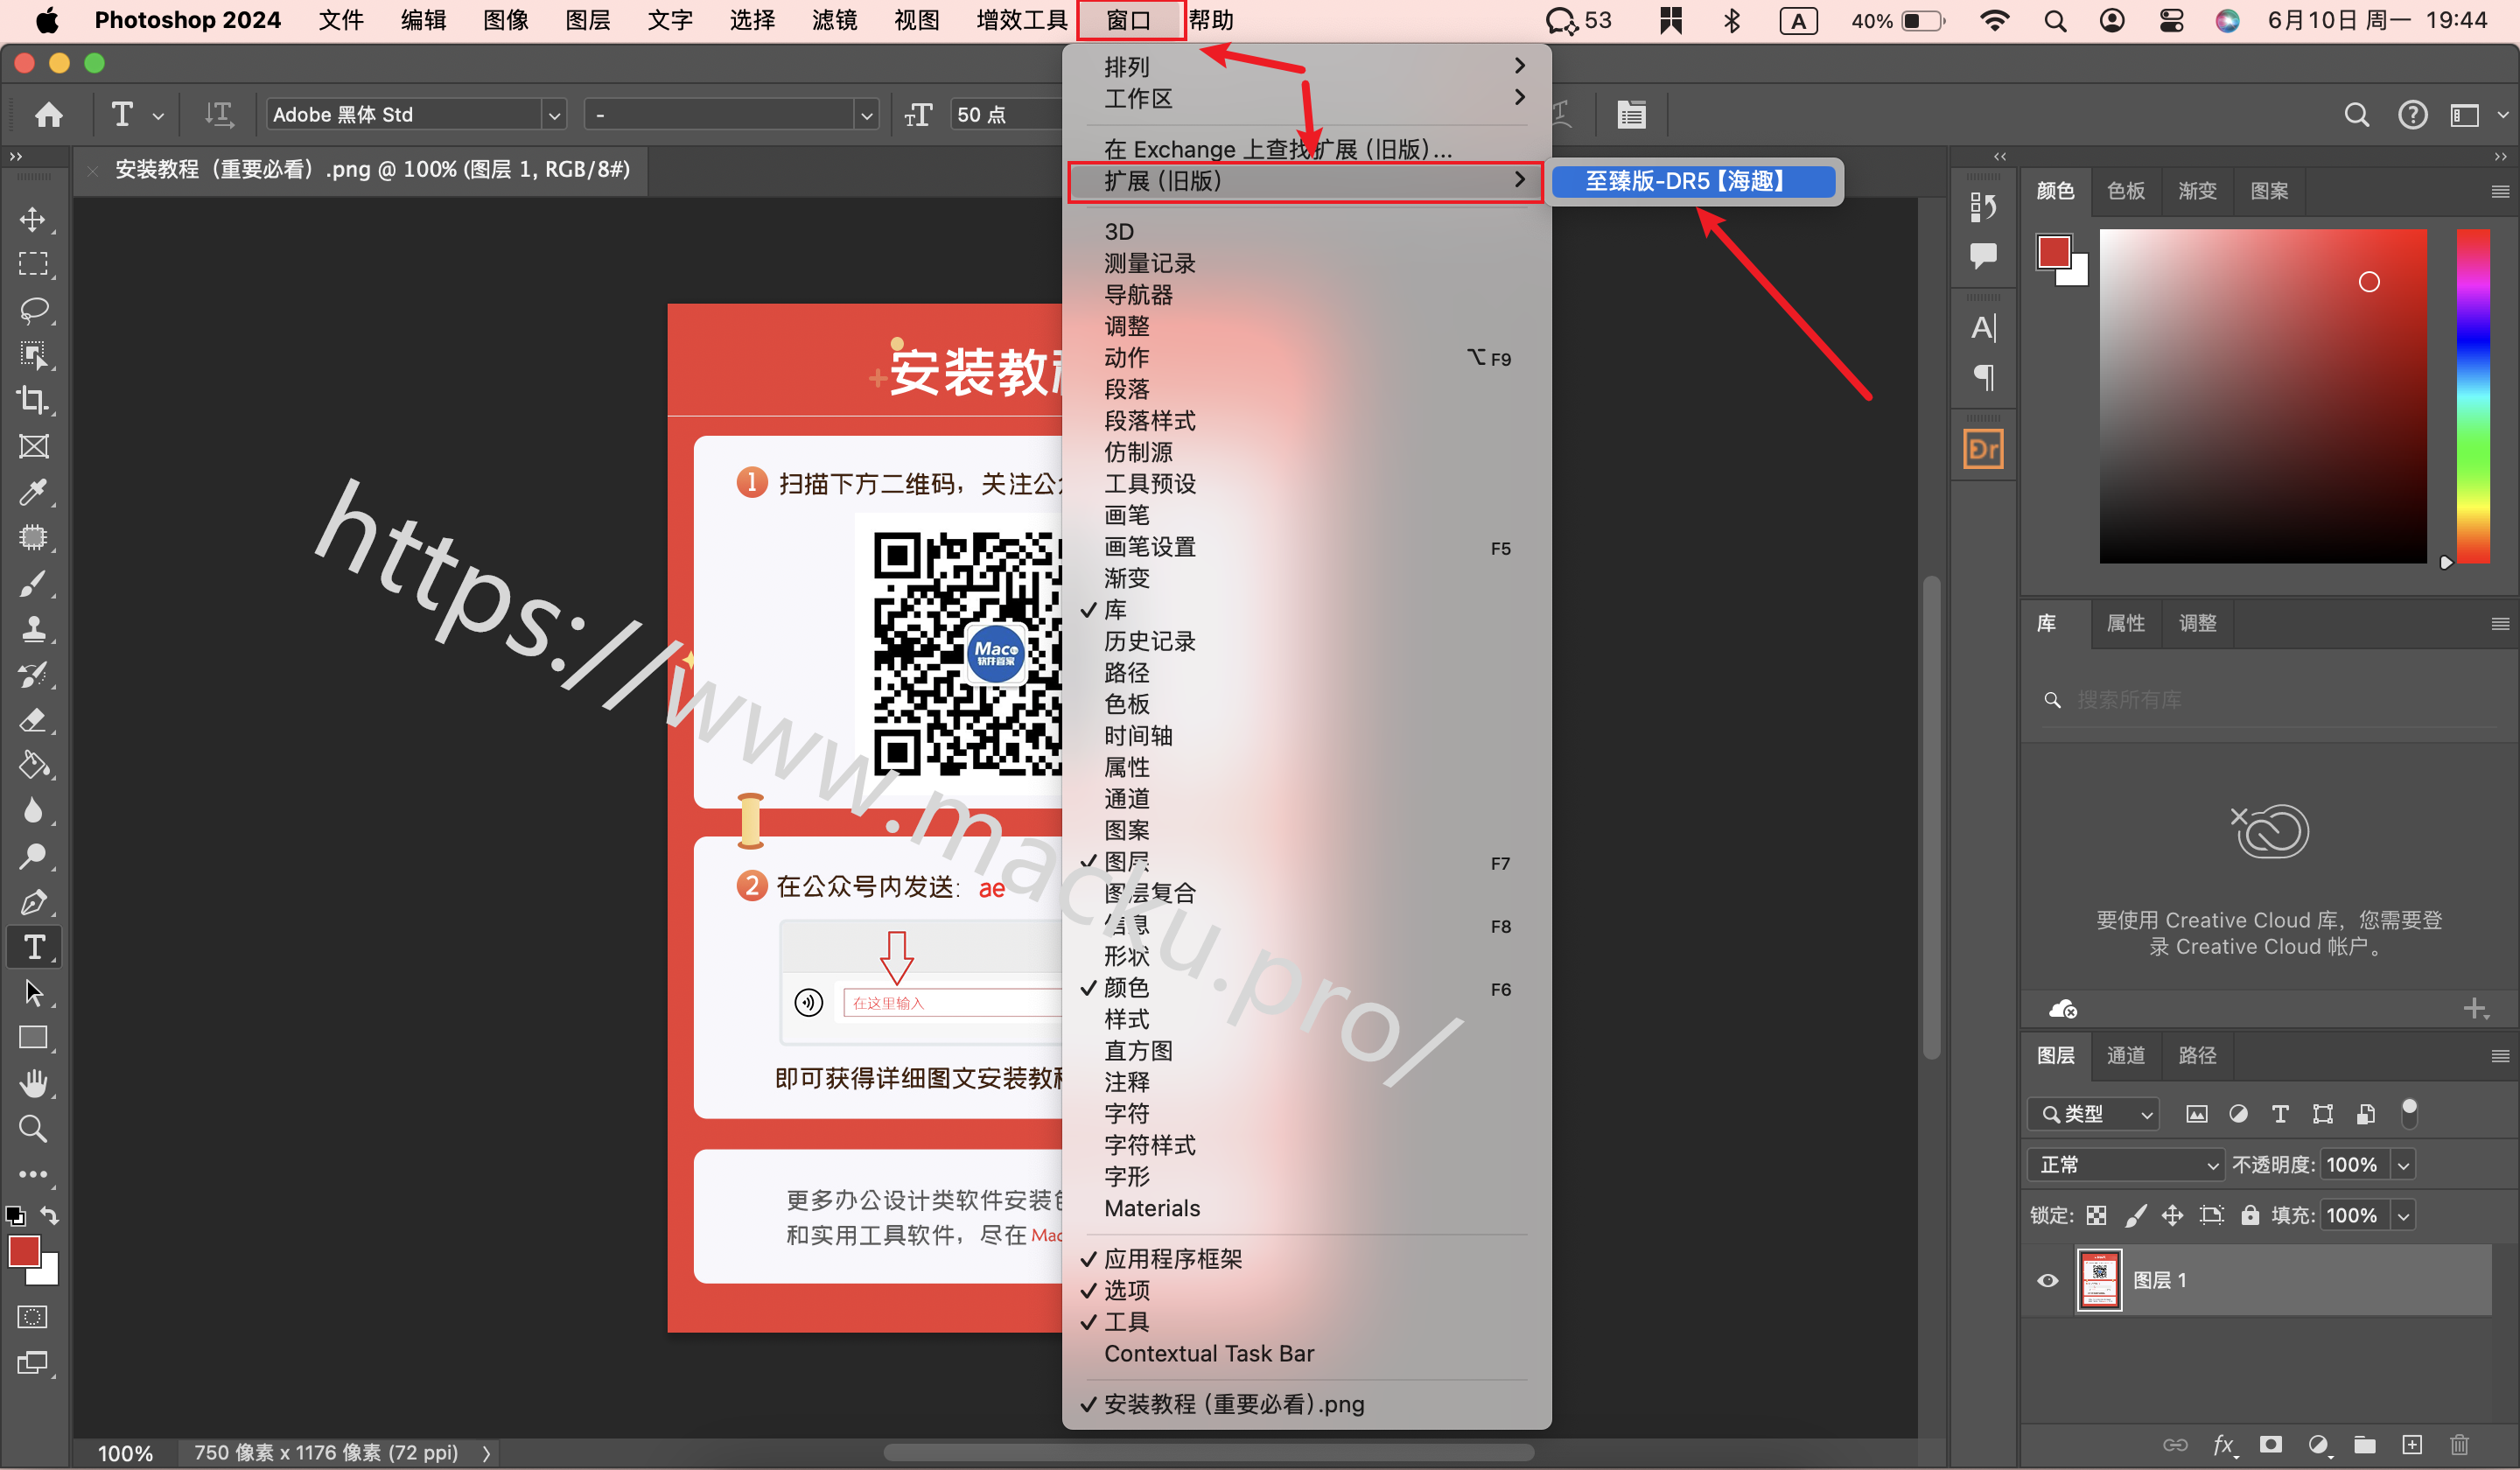The width and height of the screenshot is (2520, 1470).
Task: Toggle the 工具 panel entry
Action: click(x=1306, y=1322)
